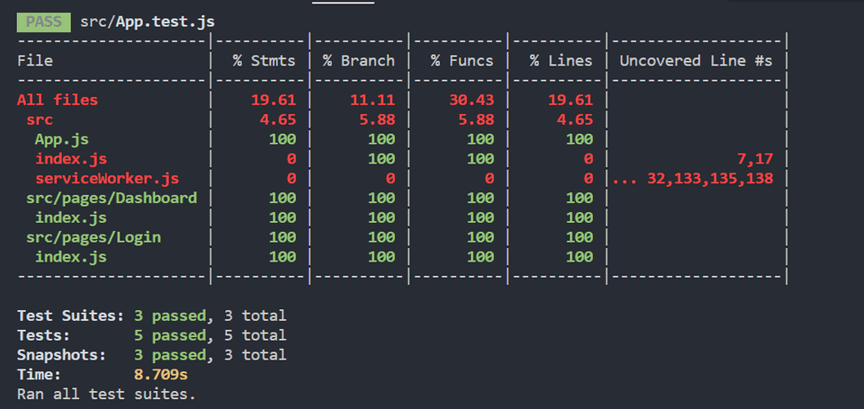Select the Uncovered Line #s header
The image size is (864, 409).
(696, 60)
